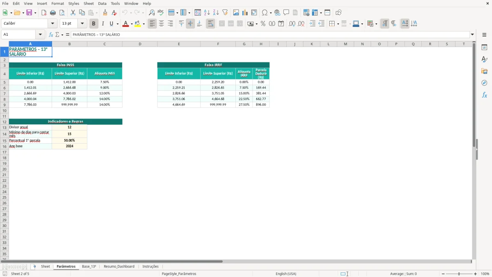Format cell as percent

(263, 24)
